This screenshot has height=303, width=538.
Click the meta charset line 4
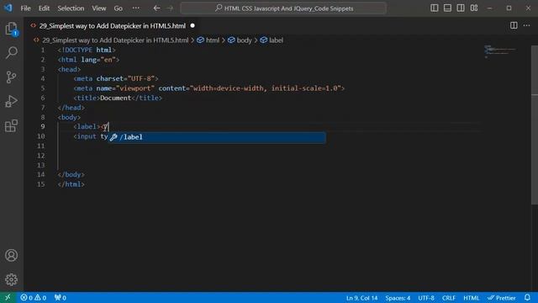116,78
